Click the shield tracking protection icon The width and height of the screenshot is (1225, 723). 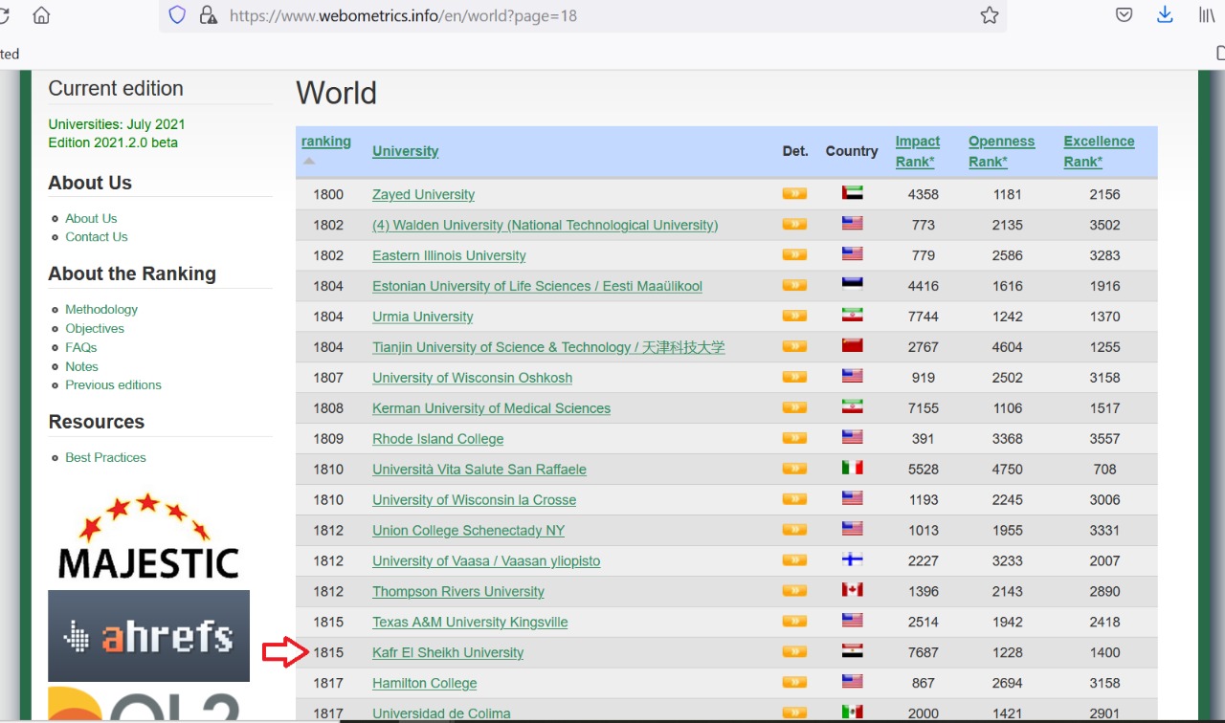pyautogui.click(x=177, y=15)
